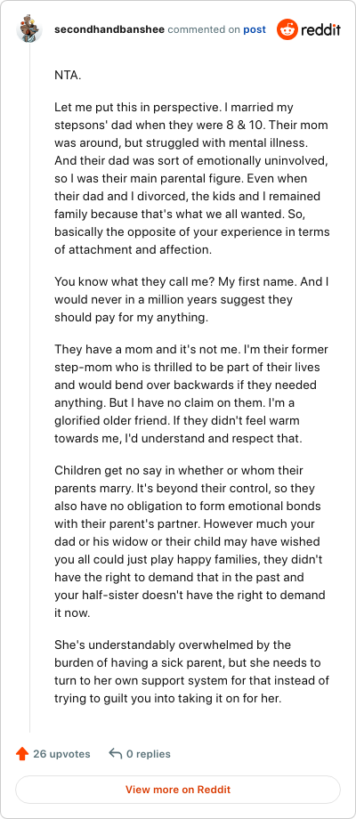
Task: Click the reddit wordmark text
Action: click(321, 29)
